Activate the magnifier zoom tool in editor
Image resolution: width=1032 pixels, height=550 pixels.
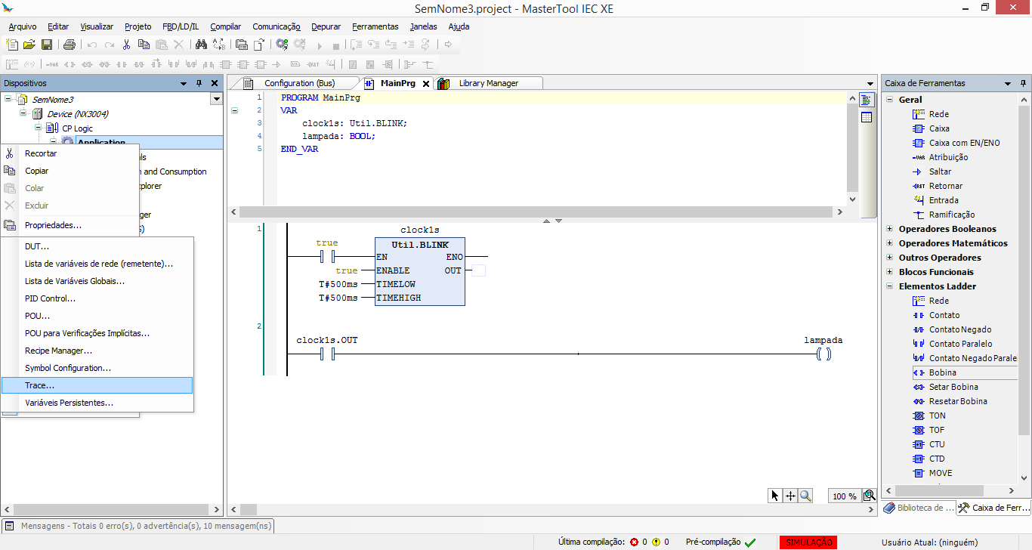(x=806, y=496)
